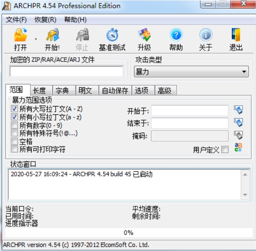The image size is (256, 251).
Task: Uncheck 所有小写拉丁文(a - z)
Action: click(x=14, y=117)
